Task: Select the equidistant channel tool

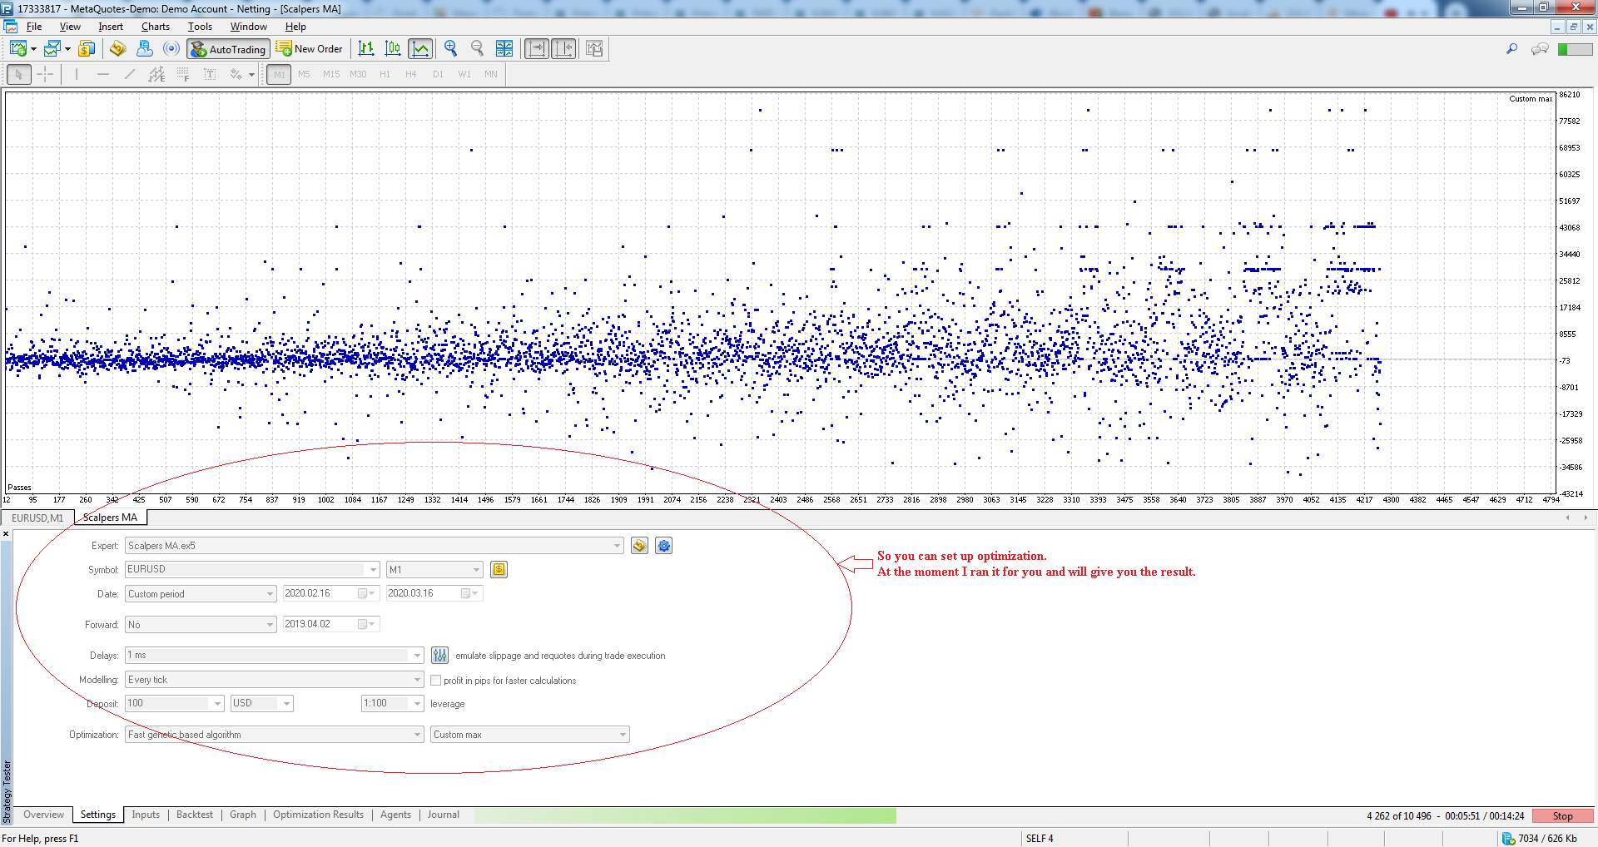Action: [156, 75]
